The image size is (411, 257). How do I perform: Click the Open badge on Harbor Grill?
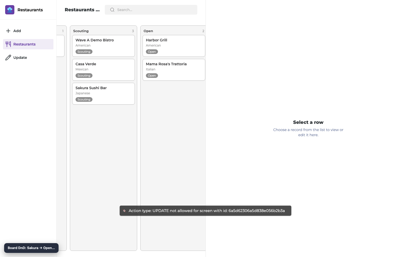152,52
